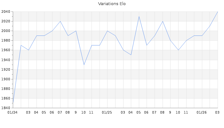Select the final data point at 2040
This screenshot has width=224, height=128.
tap(218, 12)
